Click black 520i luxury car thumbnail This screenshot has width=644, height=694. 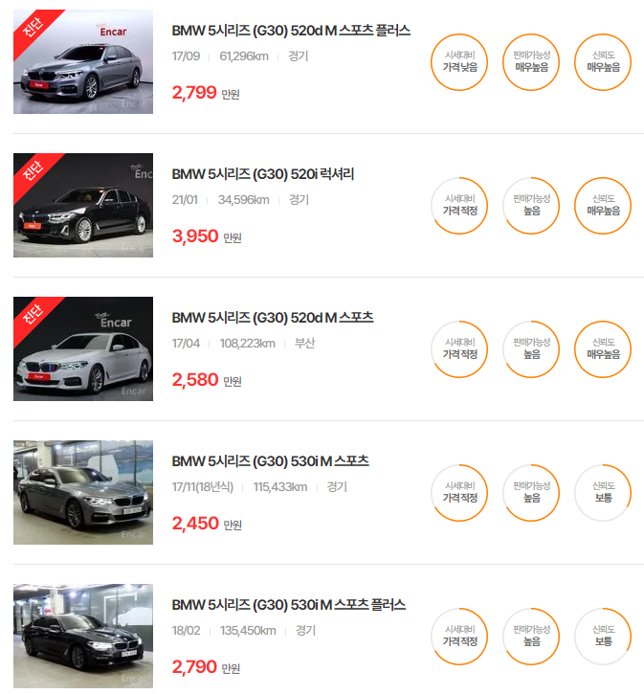83,206
